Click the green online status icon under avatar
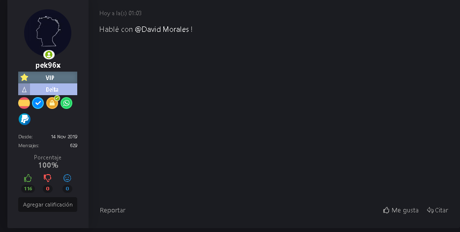The width and height of the screenshot is (460, 232). click(49, 55)
